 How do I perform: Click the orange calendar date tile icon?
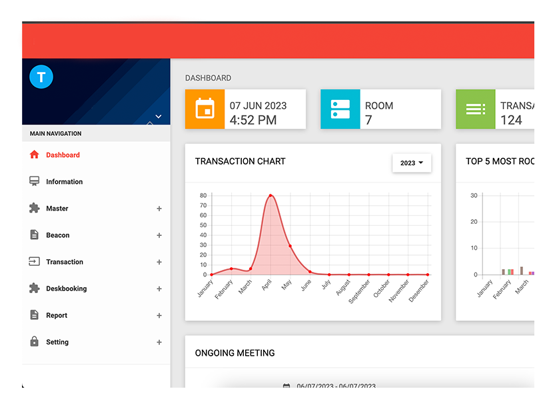pos(205,109)
